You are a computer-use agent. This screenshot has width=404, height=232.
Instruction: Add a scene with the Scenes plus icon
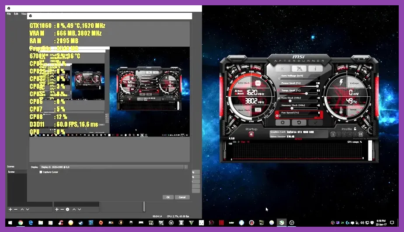pyautogui.click(x=10, y=209)
